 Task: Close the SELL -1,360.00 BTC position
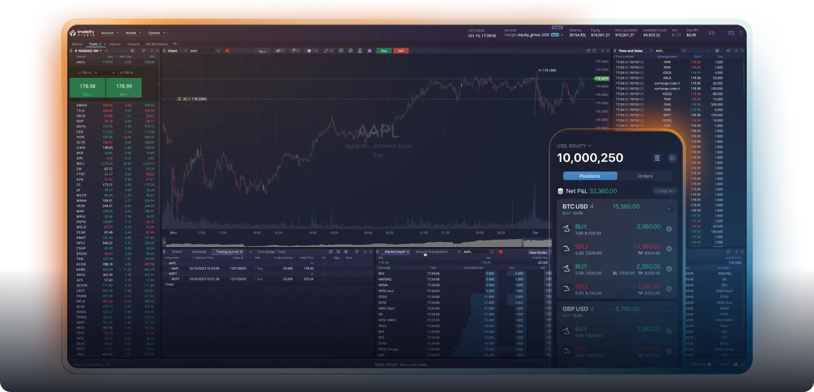(x=669, y=249)
